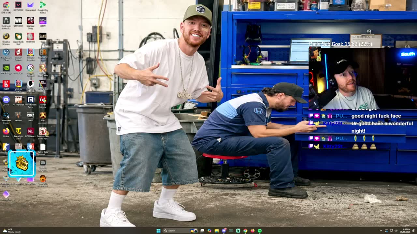Click the golden lion thumbnail on the desktop

[22, 163]
